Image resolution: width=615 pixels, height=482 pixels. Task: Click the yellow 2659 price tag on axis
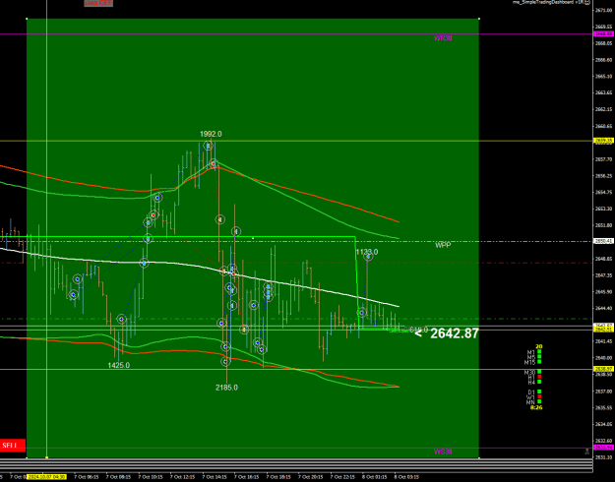click(603, 141)
